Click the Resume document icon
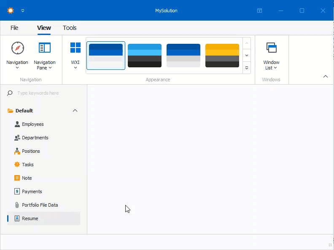Image resolution: width=334 pixels, height=250 pixels. pyautogui.click(x=17, y=218)
